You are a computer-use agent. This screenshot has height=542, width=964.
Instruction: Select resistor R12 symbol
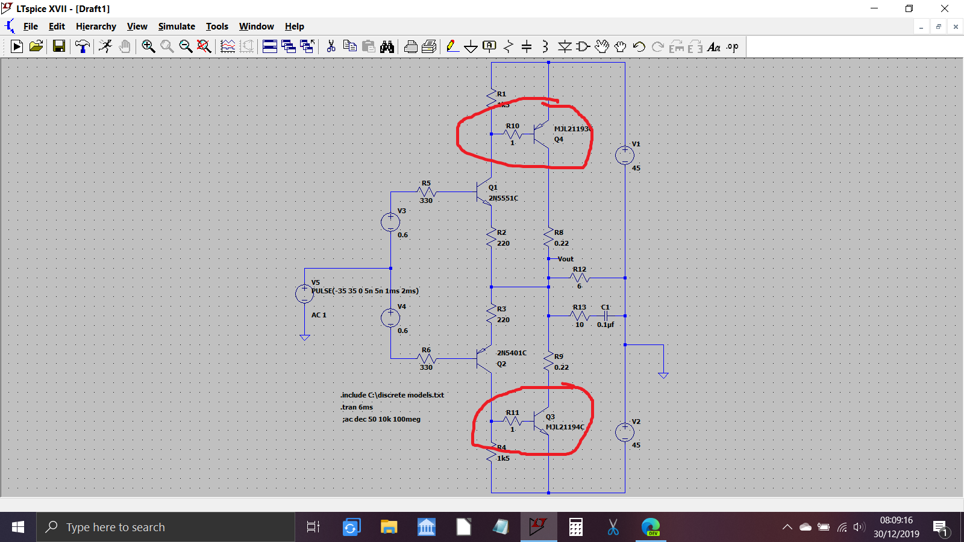[x=580, y=278]
